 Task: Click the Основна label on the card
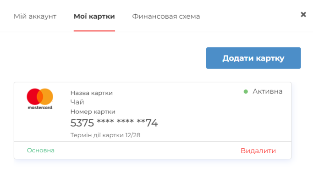[x=41, y=150]
